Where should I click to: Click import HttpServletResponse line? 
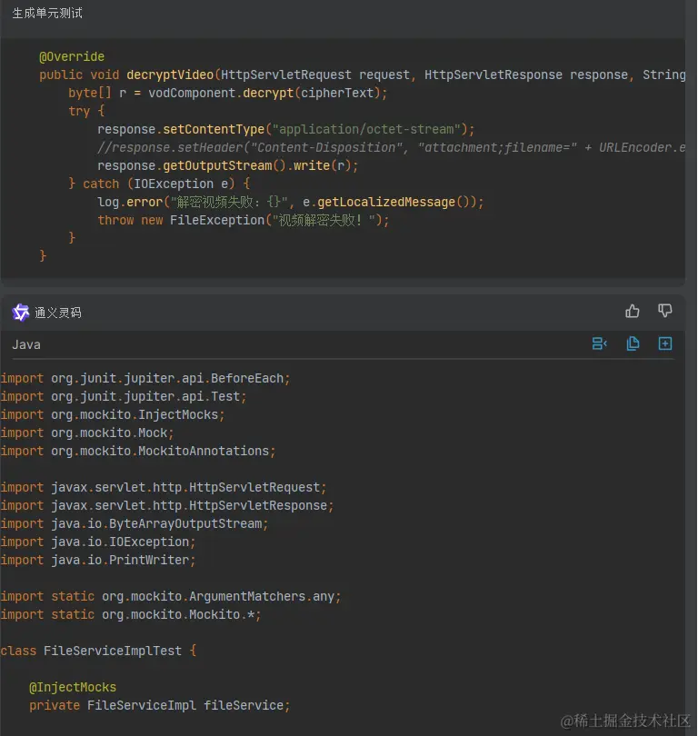[x=167, y=505]
